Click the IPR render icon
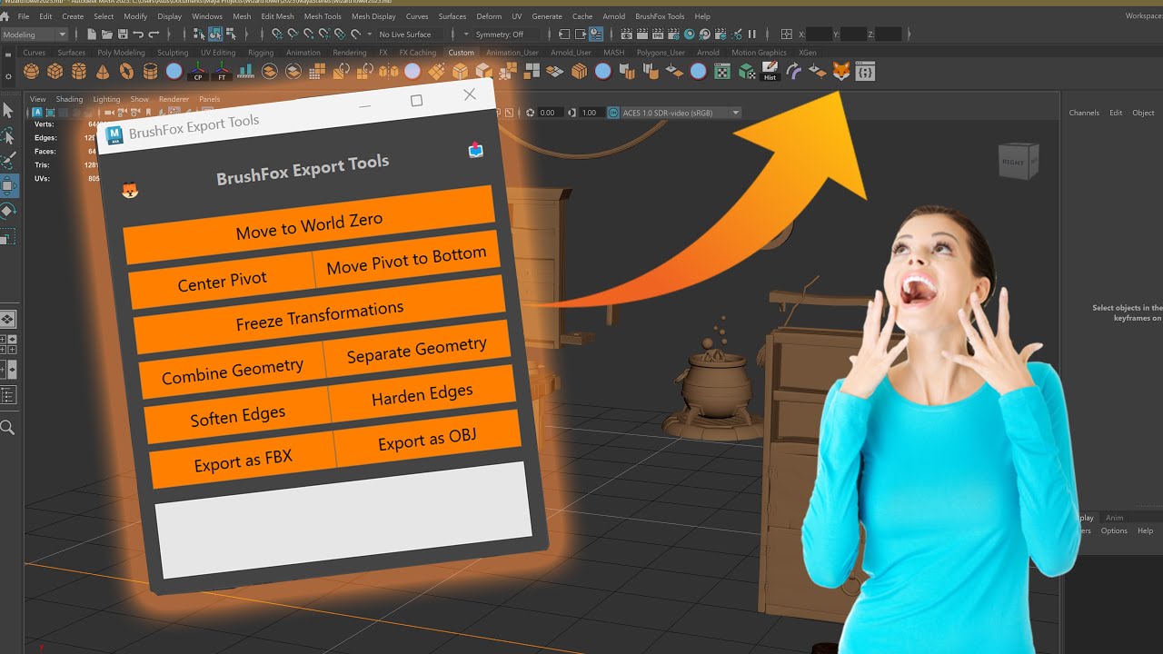Image resolution: width=1163 pixels, height=654 pixels. tap(658, 35)
